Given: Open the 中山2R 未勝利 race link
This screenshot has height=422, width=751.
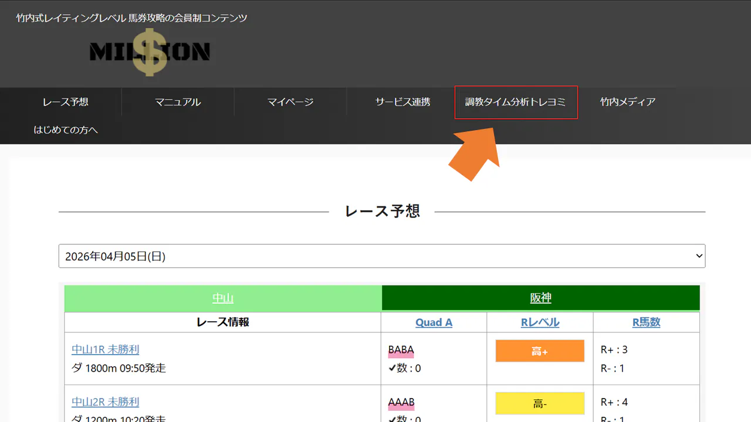Looking at the screenshot, I should click(x=106, y=402).
